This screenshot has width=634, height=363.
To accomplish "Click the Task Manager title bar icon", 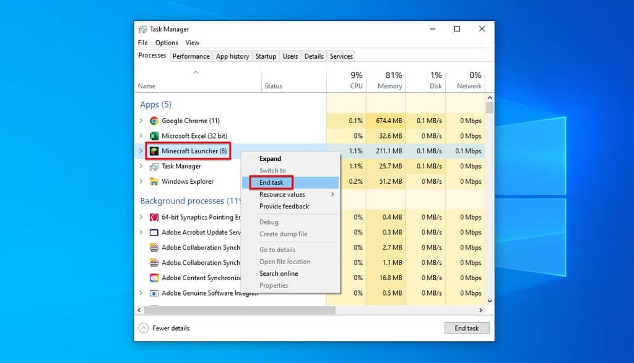I will (x=142, y=29).
